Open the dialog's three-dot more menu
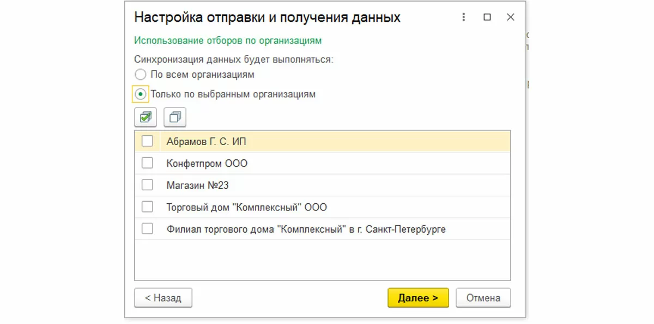 point(464,17)
